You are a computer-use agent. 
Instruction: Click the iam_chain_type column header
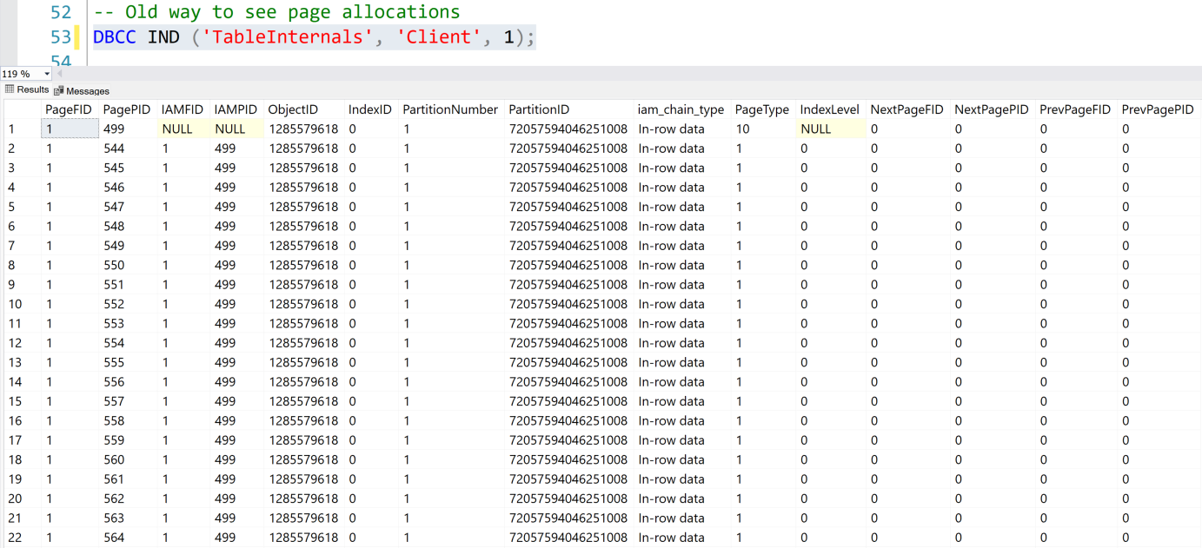coord(681,109)
